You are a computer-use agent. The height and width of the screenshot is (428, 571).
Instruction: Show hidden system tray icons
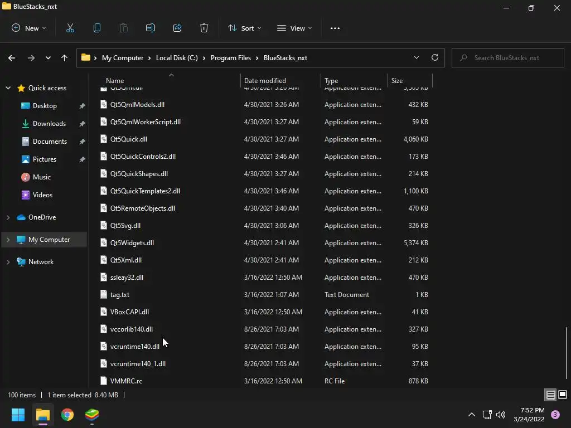coord(472,415)
